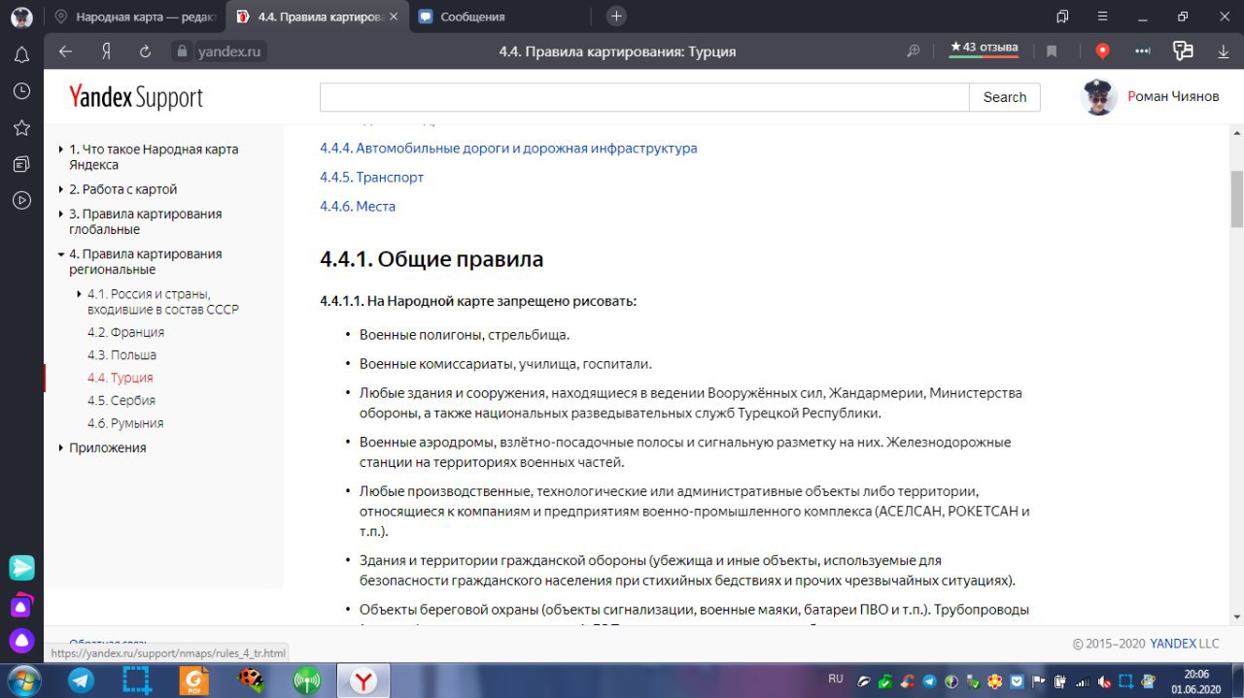Click the site lock security icon
The width and height of the screenshot is (1244, 698).
[180, 51]
